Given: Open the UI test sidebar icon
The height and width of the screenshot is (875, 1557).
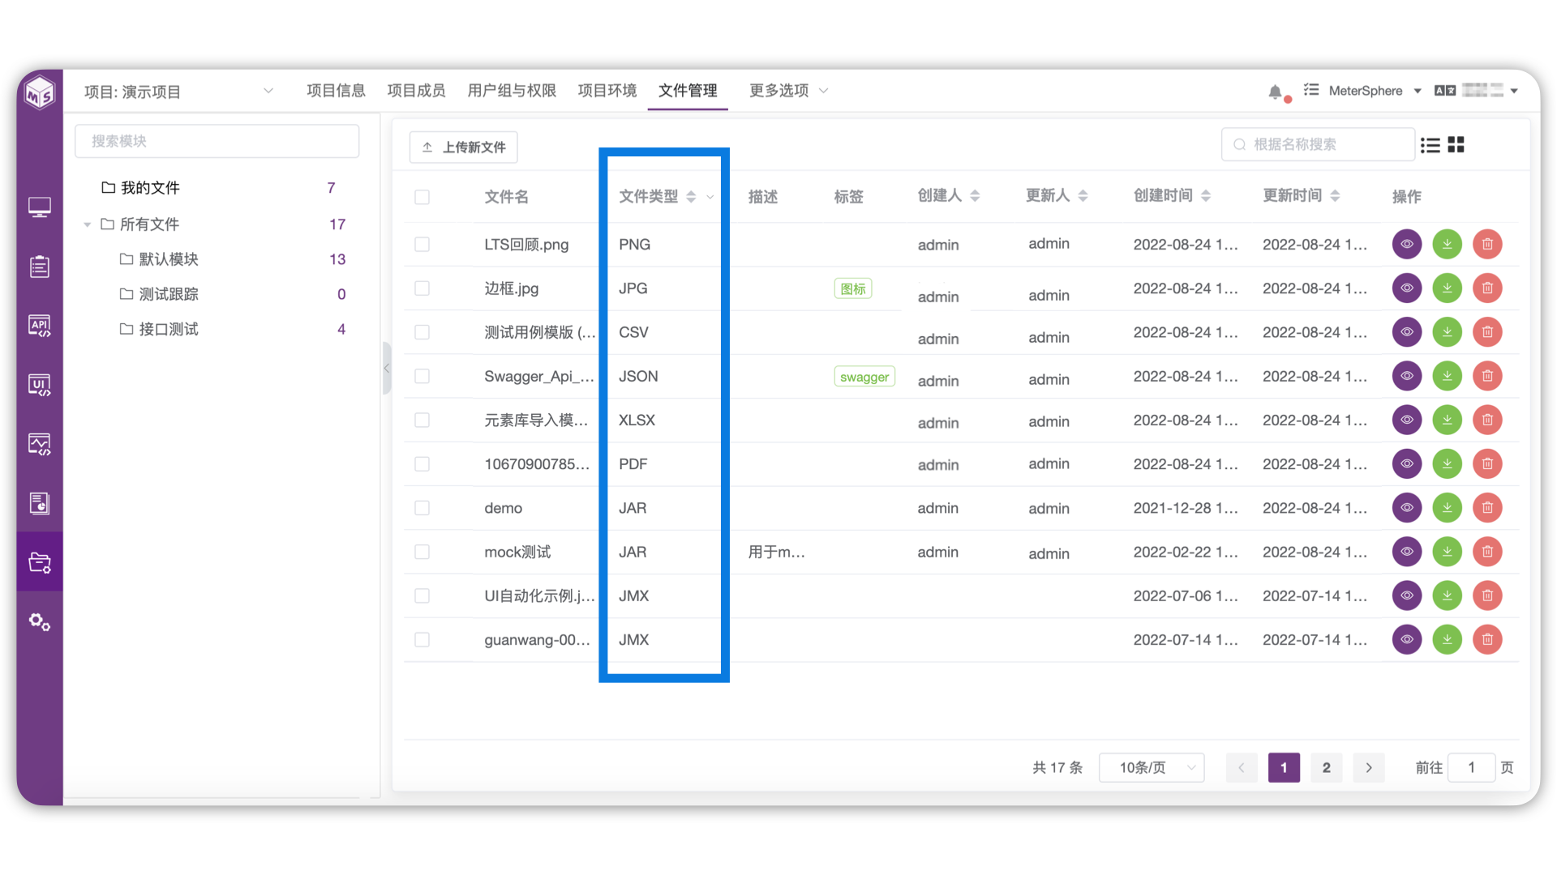Looking at the screenshot, I should (x=39, y=385).
